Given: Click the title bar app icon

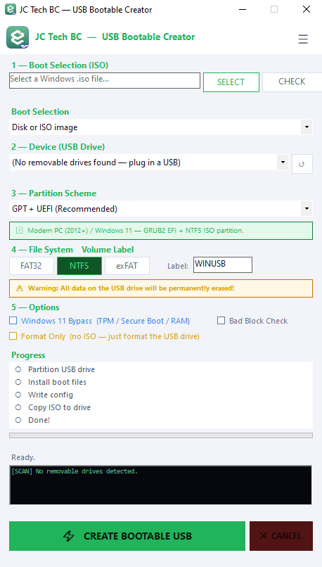Looking at the screenshot, I should pos(11,9).
